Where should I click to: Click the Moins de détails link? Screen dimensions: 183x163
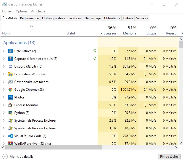click(x=21, y=157)
